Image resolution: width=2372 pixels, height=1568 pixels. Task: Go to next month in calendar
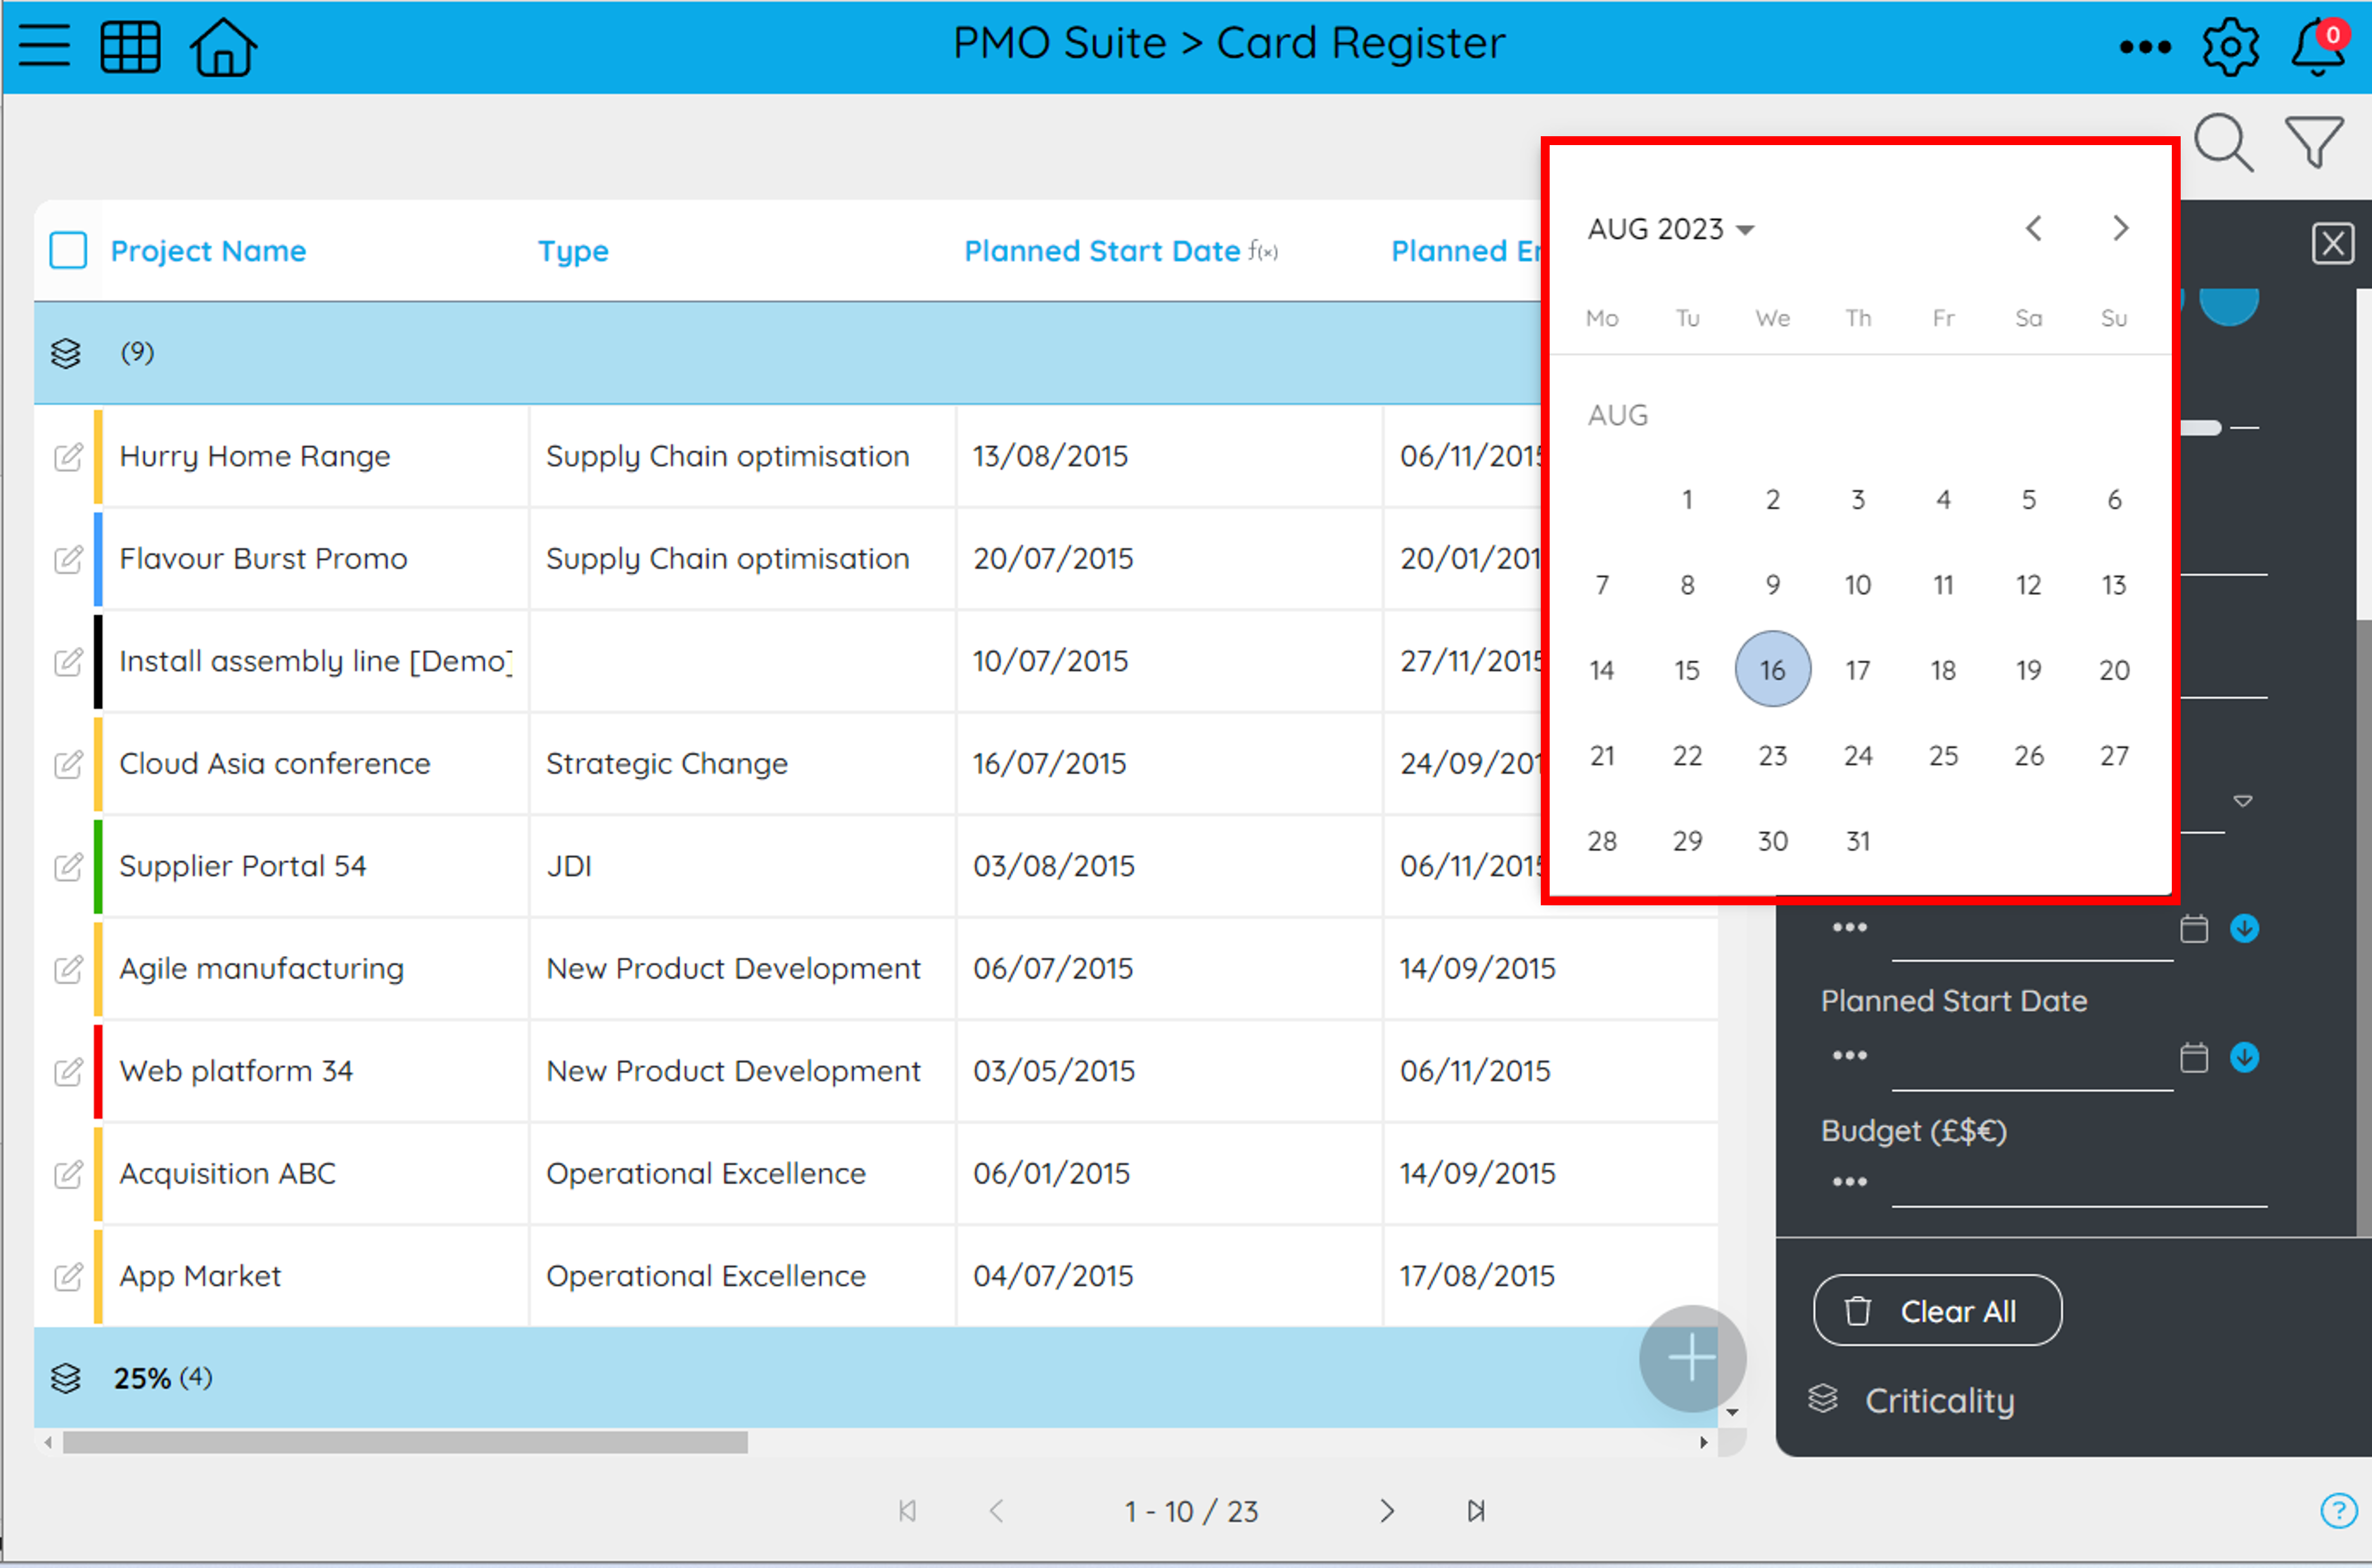pos(2120,229)
